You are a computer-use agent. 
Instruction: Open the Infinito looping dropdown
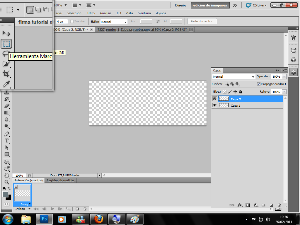click(29, 209)
